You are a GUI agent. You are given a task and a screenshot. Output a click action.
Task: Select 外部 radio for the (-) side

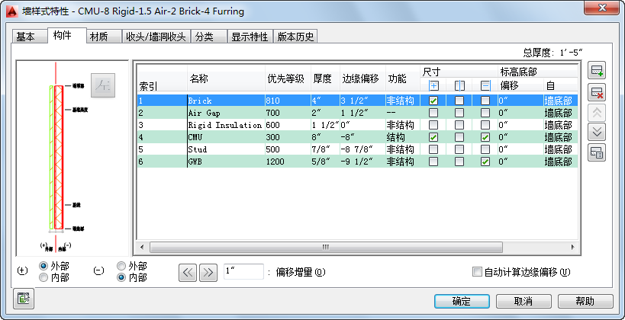point(121,266)
